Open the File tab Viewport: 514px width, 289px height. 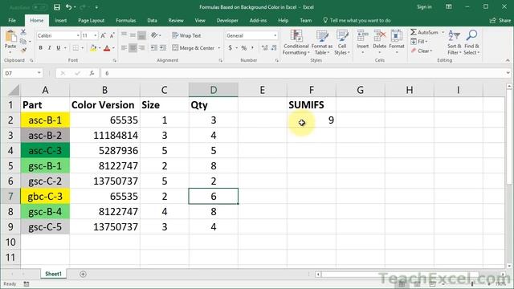(12, 20)
